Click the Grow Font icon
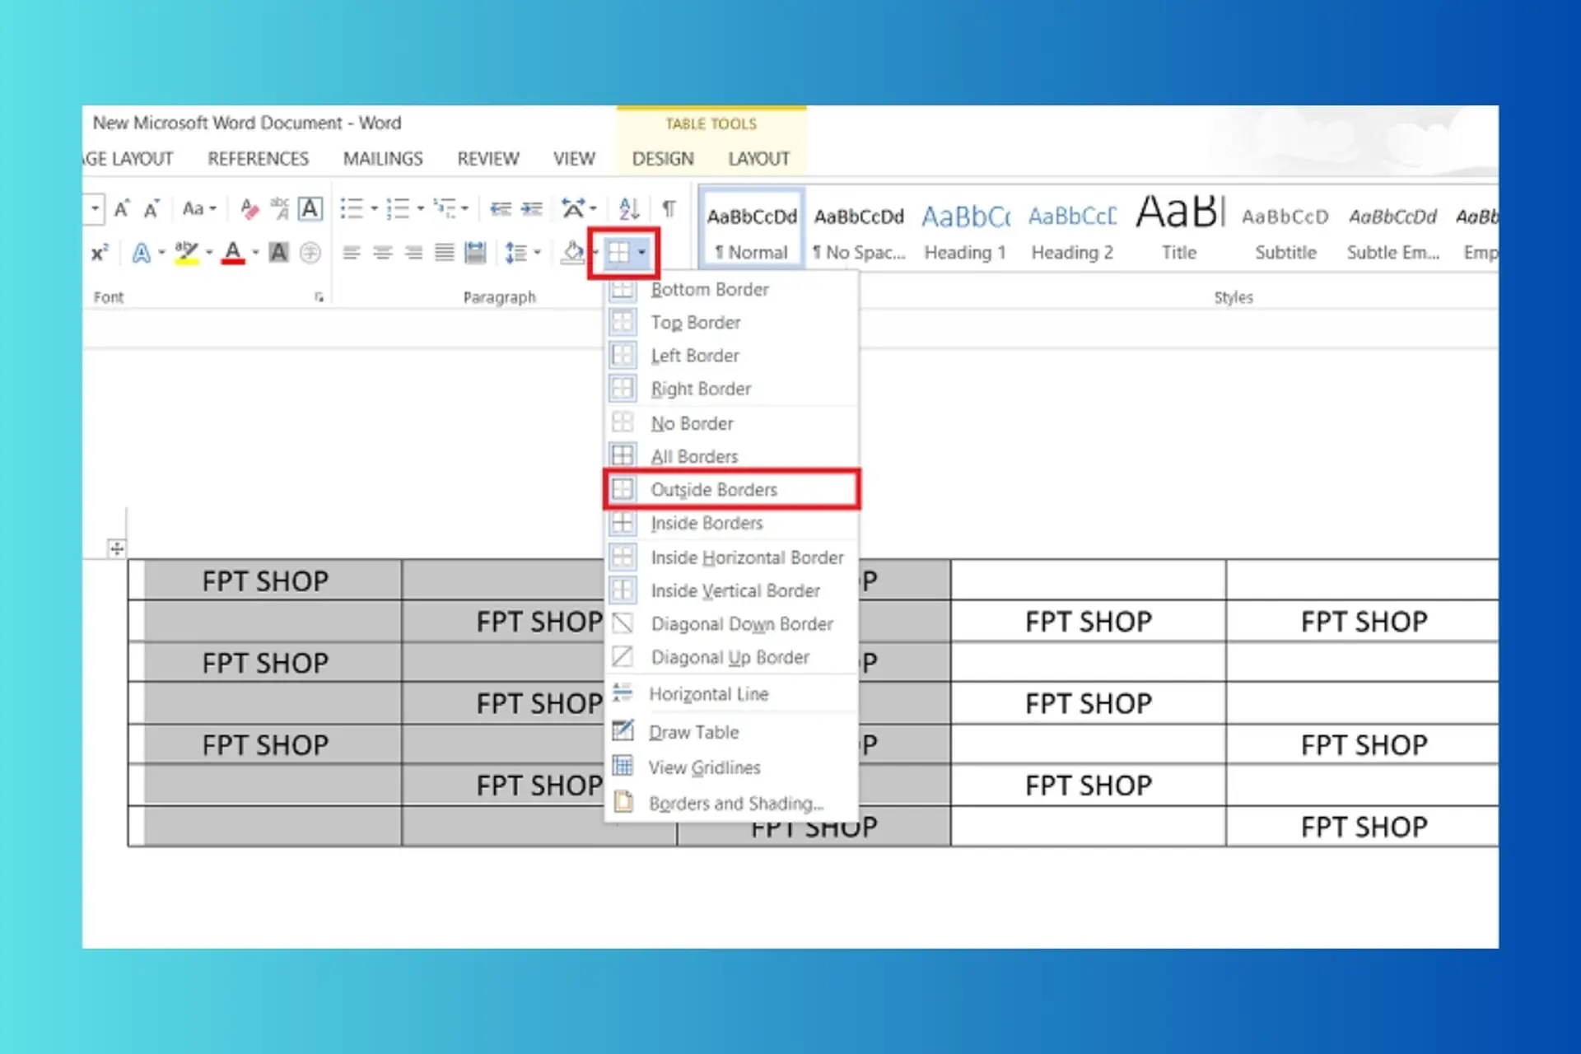Screen dimensions: 1581x1054 coord(122,209)
